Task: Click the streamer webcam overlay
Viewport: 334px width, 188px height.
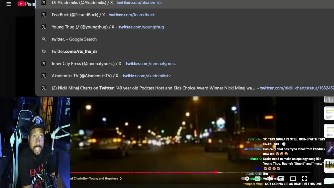Action: [35, 143]
